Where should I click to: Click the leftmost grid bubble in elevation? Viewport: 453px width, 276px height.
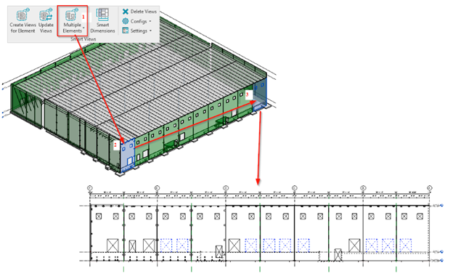90,188
